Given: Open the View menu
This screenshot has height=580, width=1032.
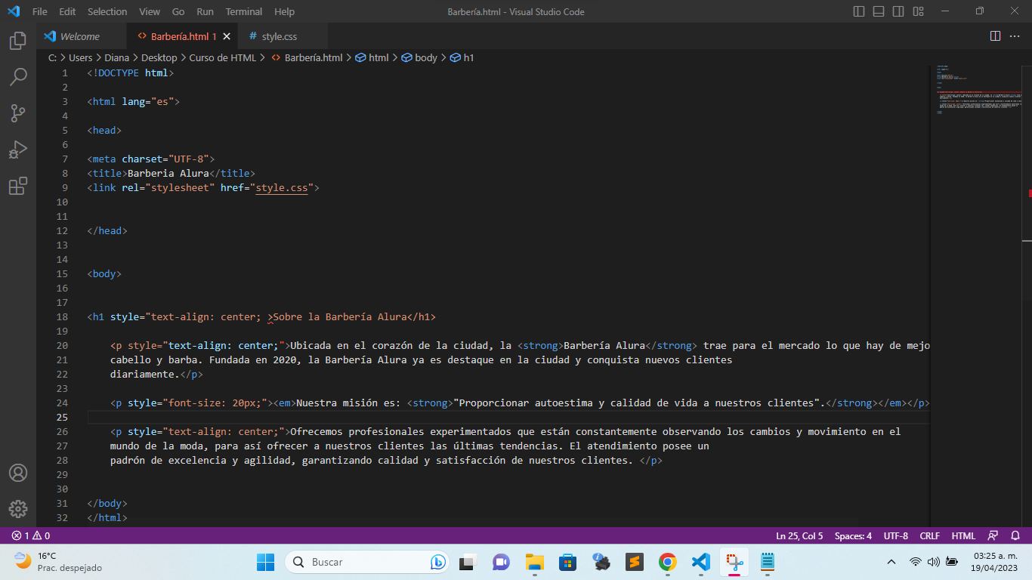Looking at the screenshot, I should pos(150,11).
